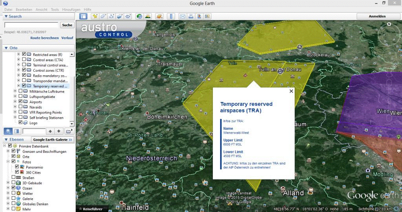Enable Transponder mandatory checkbox

24,81
